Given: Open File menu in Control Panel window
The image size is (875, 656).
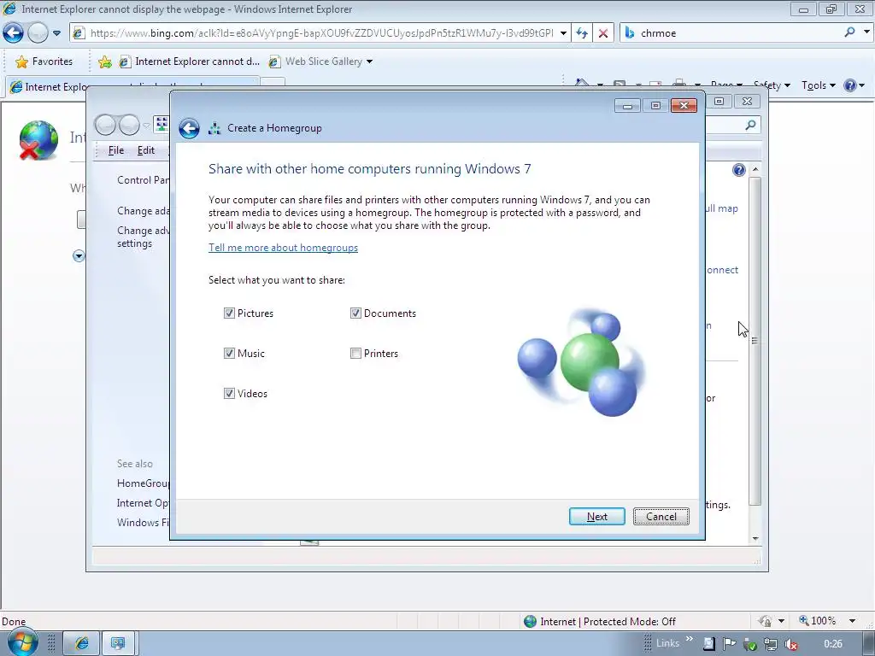Looking at the screenshot, I should click(115, 150).
